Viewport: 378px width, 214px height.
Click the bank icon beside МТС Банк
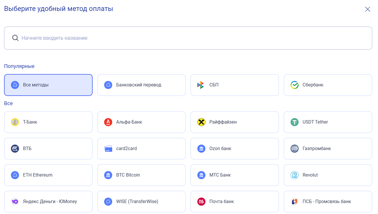[x=201, y=175]
